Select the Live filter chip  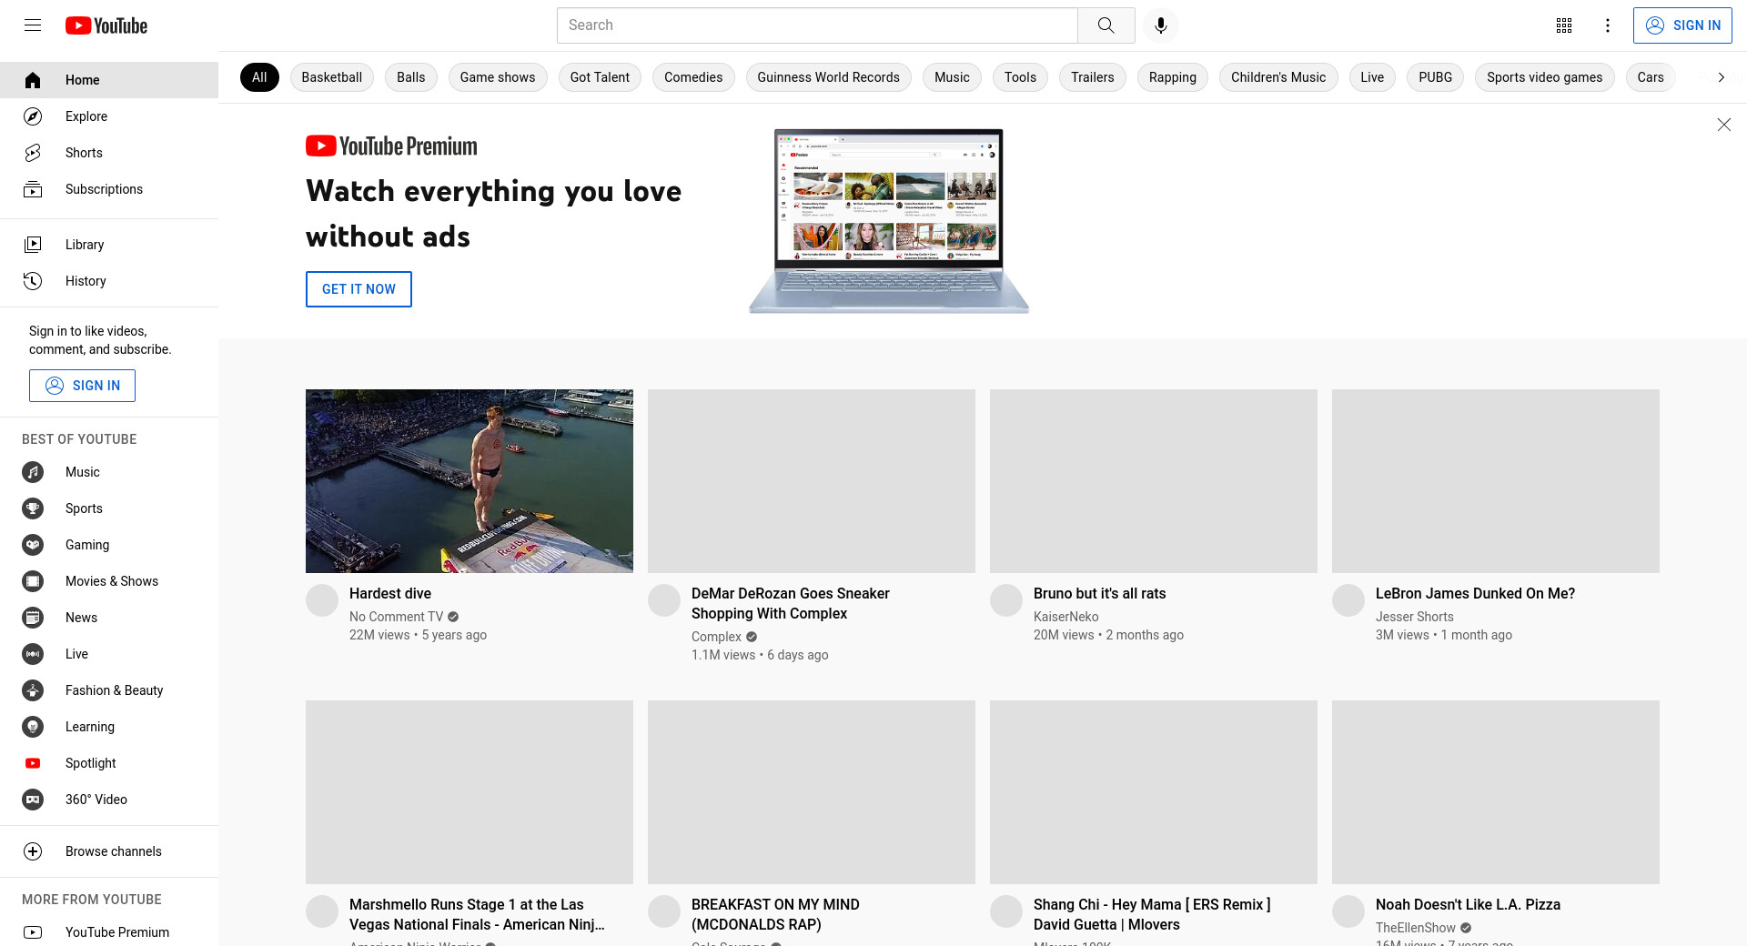[1372, 77]
